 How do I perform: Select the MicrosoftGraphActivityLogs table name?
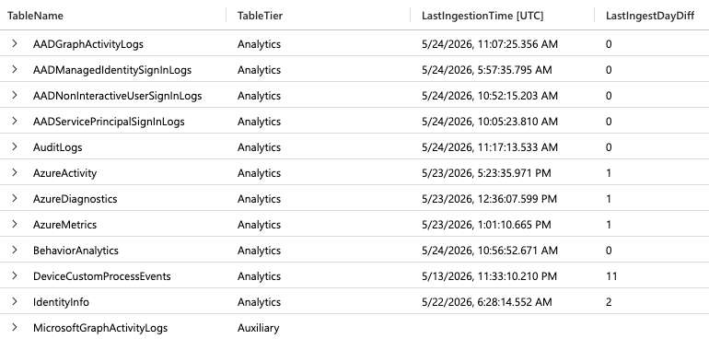pyautogui.click(x=100, y=328)
